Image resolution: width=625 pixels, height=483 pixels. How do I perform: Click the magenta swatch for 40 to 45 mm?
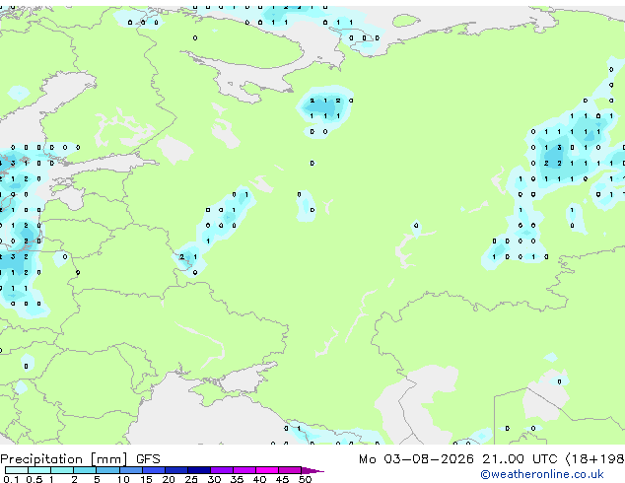tap(267, 470)
